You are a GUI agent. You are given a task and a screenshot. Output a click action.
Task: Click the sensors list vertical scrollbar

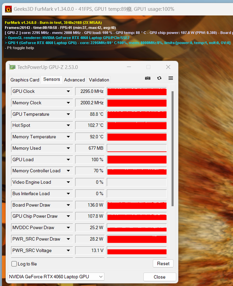(172, 149)
